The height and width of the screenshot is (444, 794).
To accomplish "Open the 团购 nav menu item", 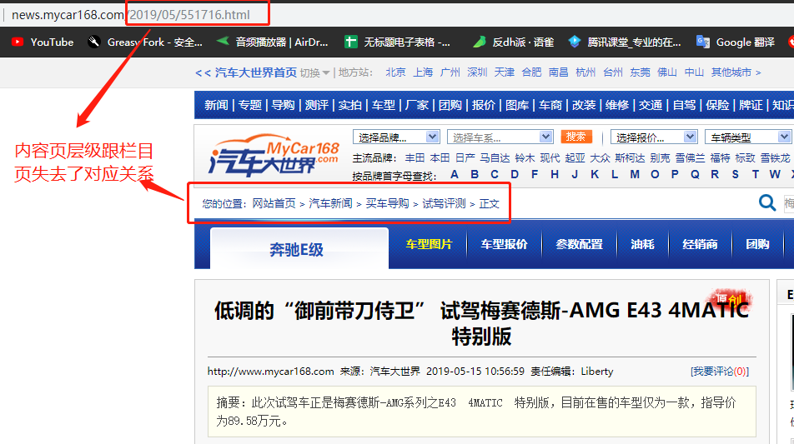I will coord(450,105).
